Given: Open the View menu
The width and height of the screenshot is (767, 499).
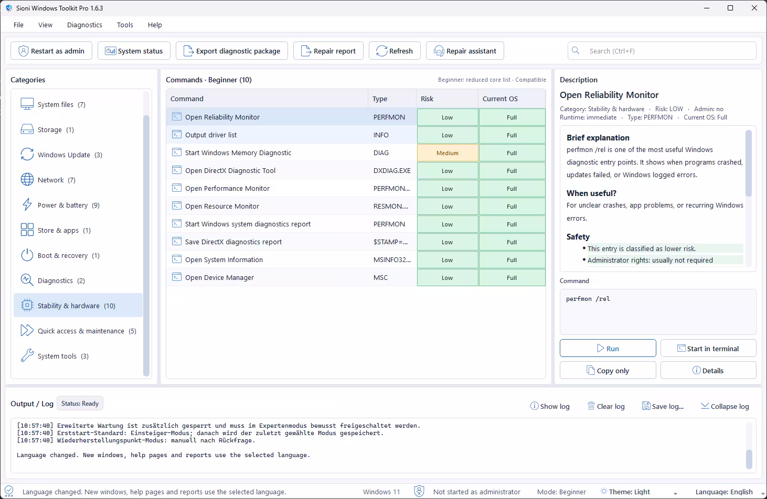Looking at the screenshot, I should click(x=45, y=25).
